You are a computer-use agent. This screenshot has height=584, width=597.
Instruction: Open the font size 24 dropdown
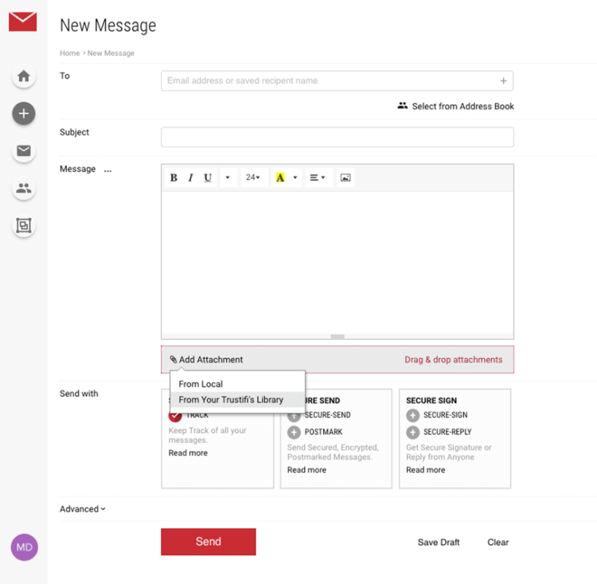click(x=252, y=177)
